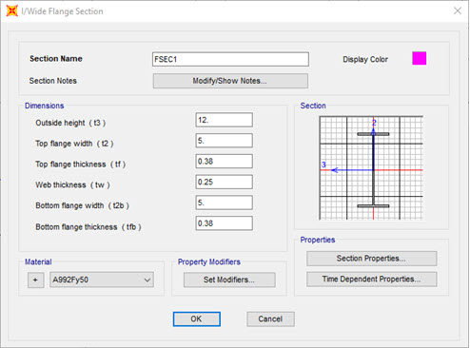Edit the Web thickness (tw) value
470x348 pixels.
coord(224,182)
